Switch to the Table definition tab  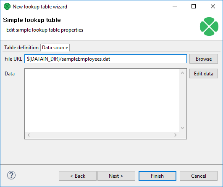(x=21, y=48)
